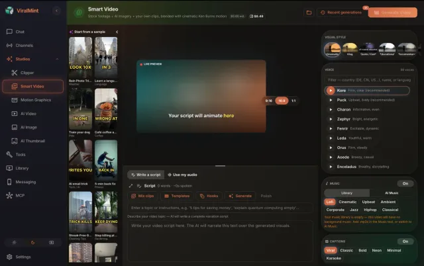Open the AI Thumbnail studio
This screenshot has width=424, height=266.
click(32, 141)
